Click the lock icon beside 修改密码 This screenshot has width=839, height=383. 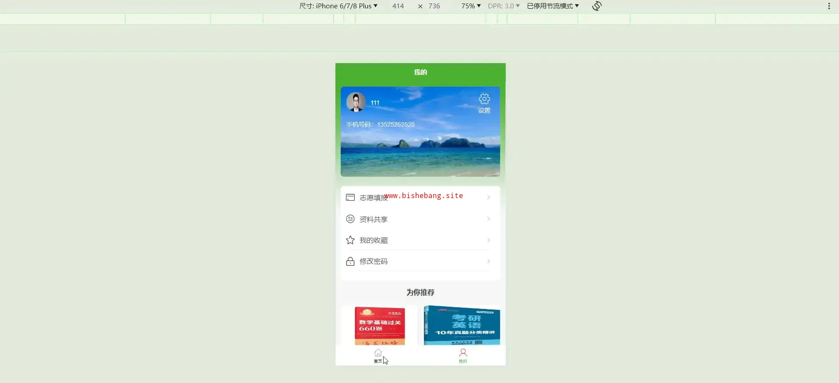(350, 262)
